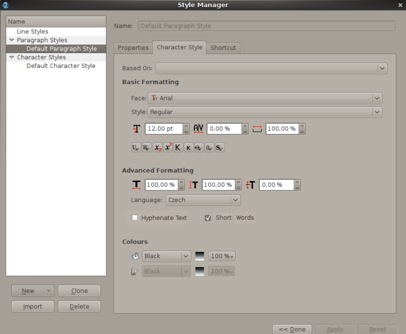Open the Shortcut tab
Image resolution: width=406 pixels, height=334 pixels.
tap(223, 48)
